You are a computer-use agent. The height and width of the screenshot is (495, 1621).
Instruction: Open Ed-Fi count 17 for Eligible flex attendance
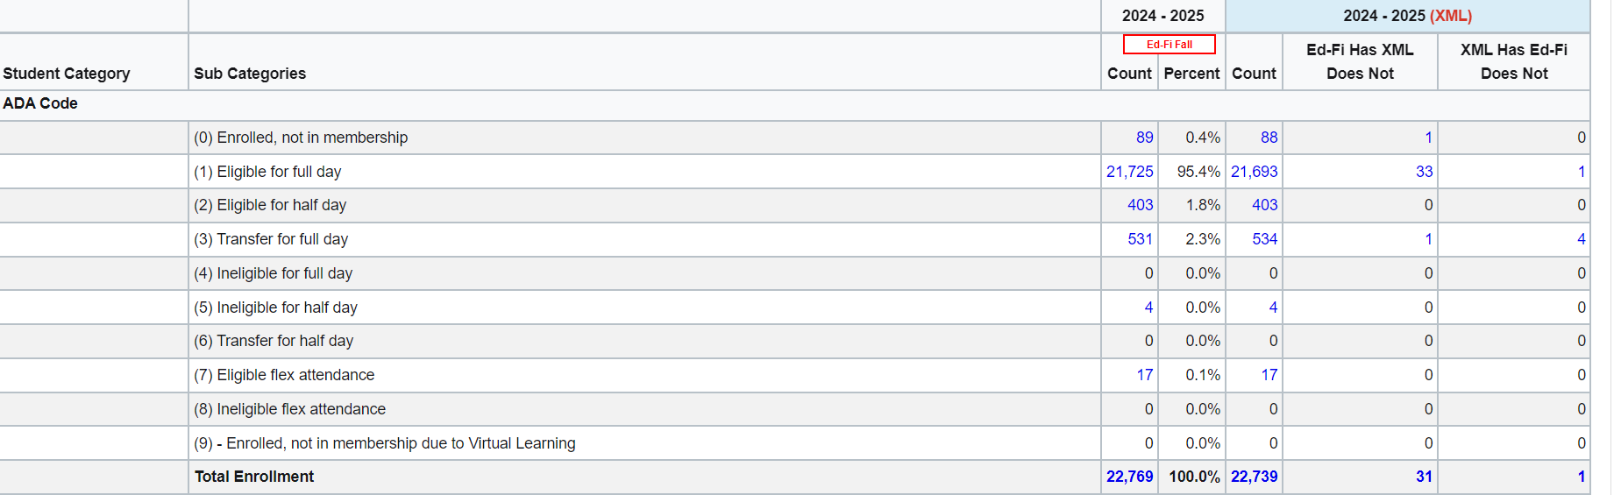point(1144,375)
